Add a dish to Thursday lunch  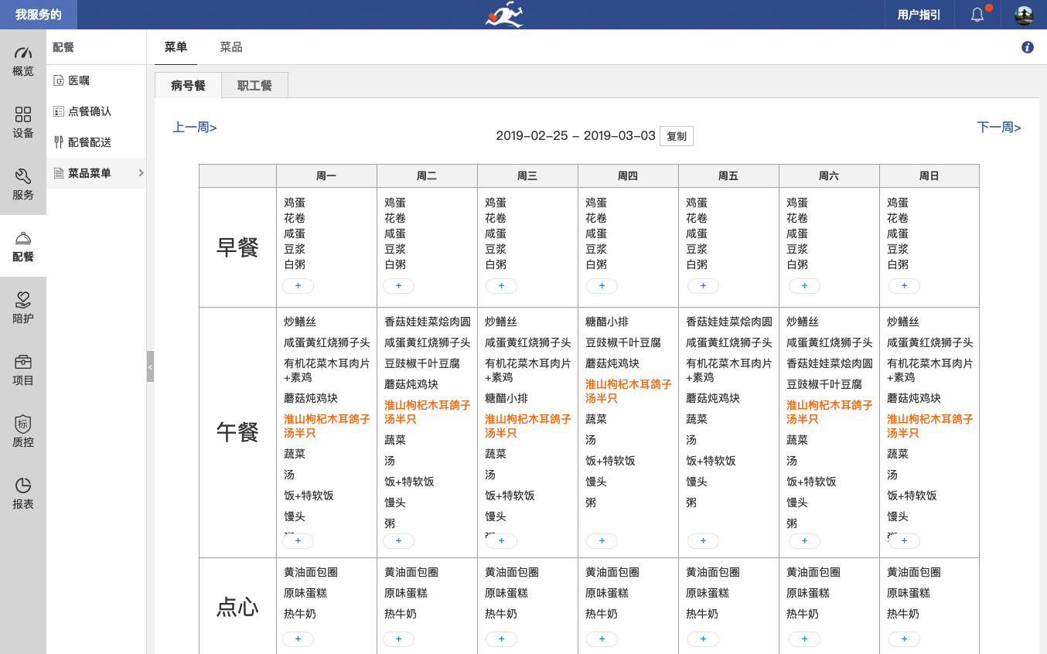(x=602, y=541)
